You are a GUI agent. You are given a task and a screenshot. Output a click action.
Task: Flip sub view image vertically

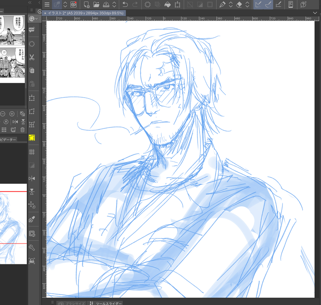23,122
